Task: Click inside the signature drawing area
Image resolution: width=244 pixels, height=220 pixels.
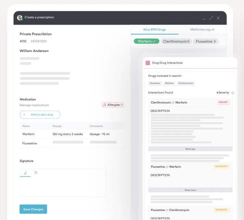Action: (x=63, y=187)
